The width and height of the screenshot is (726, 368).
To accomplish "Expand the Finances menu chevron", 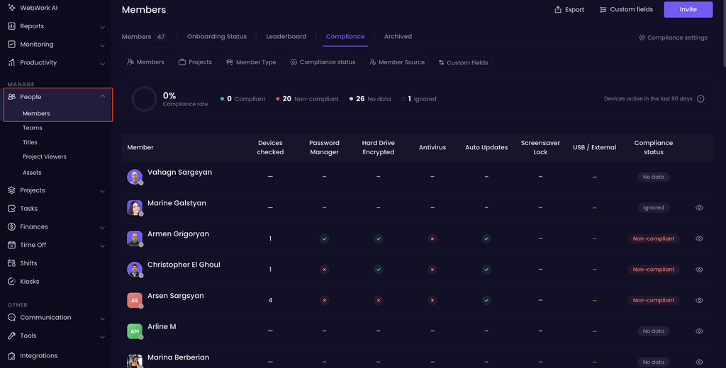I will pyautogui.click(x=102, y=227).
